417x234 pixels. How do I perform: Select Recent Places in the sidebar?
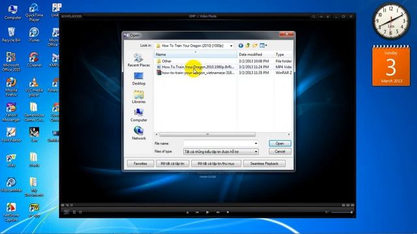point(139,60)
